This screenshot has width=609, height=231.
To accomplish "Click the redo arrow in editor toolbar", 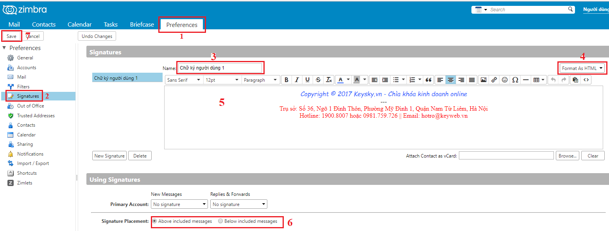I will click(x=564, y=80).
